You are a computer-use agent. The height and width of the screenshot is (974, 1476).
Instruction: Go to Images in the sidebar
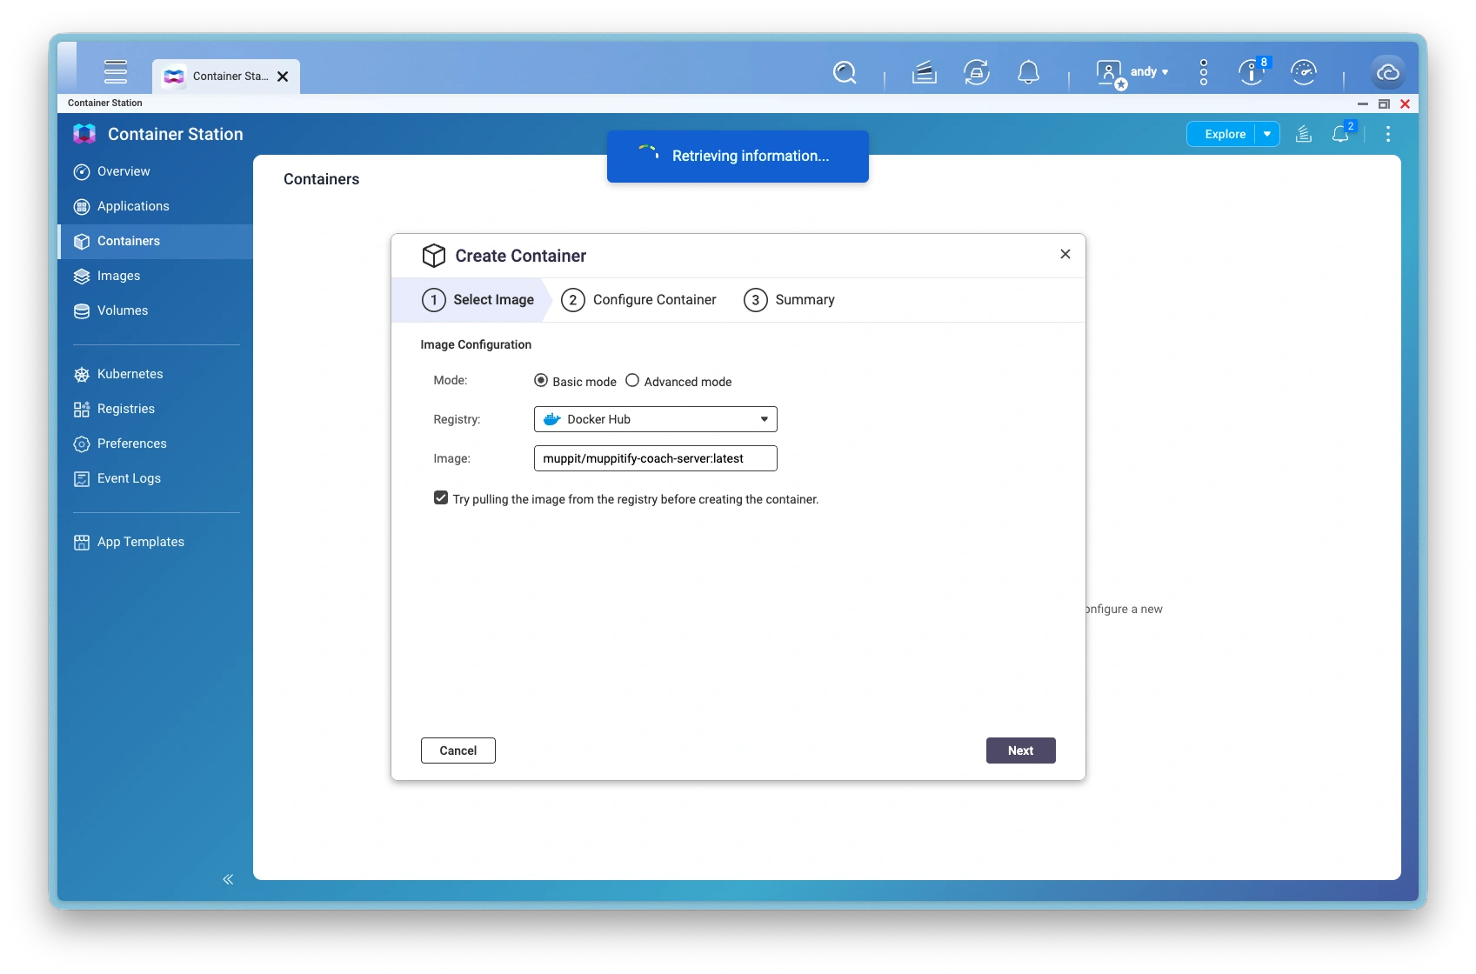pos(118,276)
